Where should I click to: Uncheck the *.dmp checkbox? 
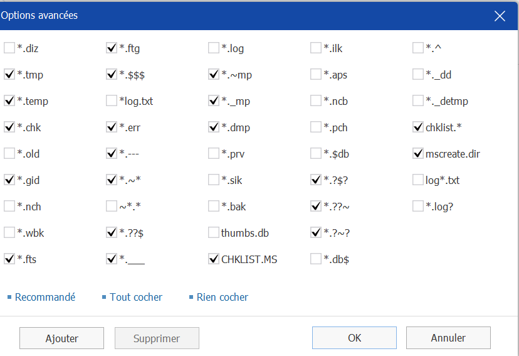tap(214, 127)
